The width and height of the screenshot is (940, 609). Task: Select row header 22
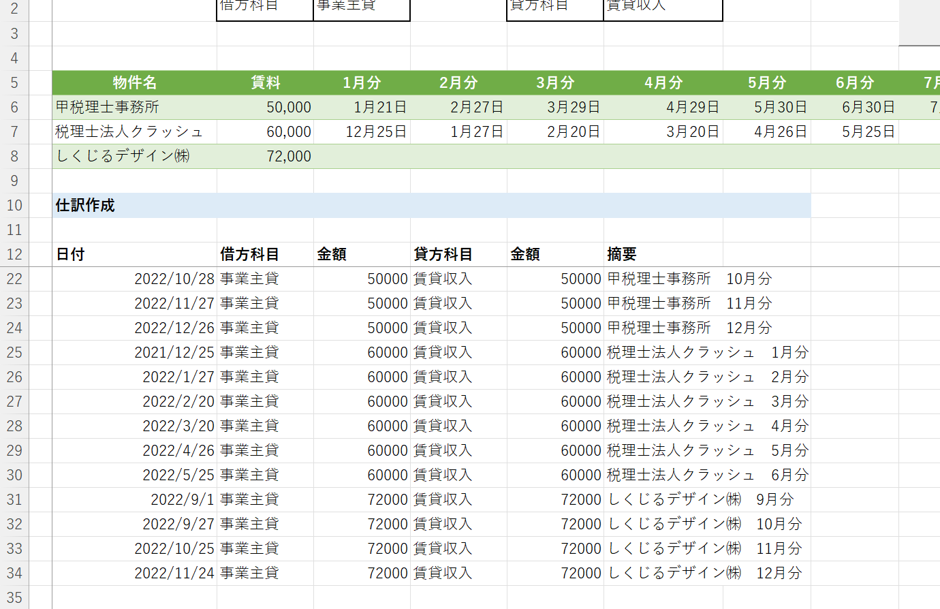pos(14,279)
